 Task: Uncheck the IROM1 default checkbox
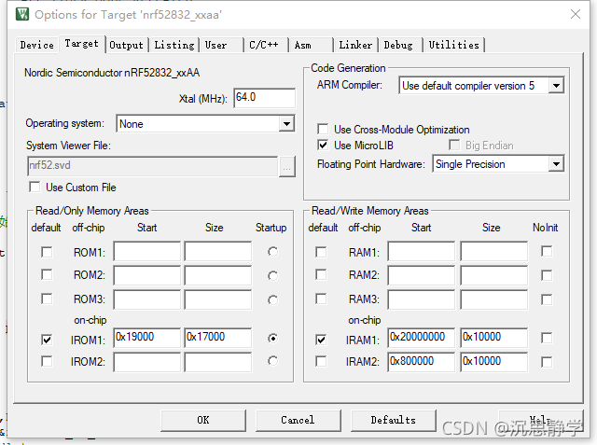click(x=47, y=340)
